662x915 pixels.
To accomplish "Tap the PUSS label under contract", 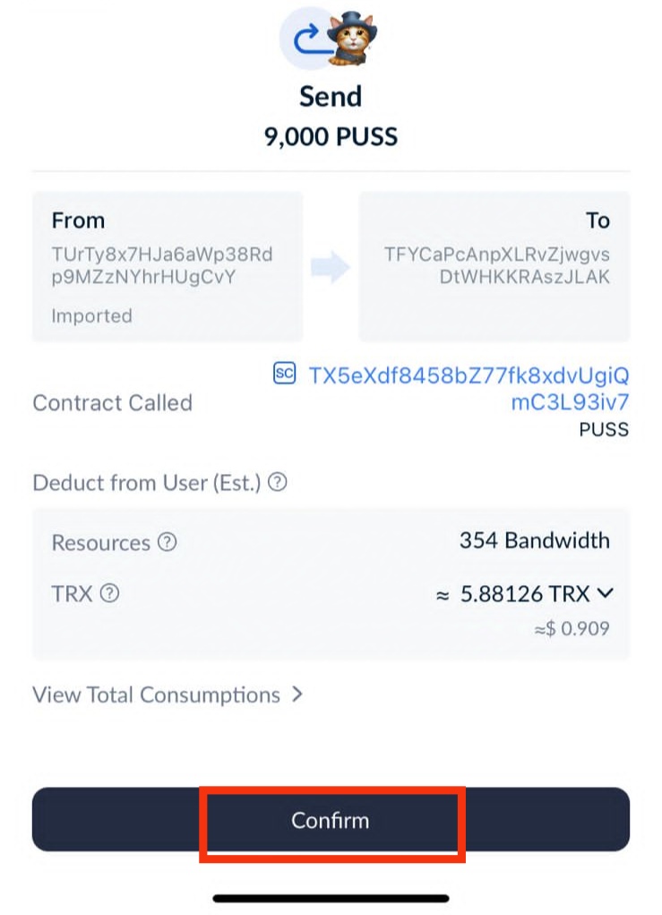I will (x=603, y=429).
